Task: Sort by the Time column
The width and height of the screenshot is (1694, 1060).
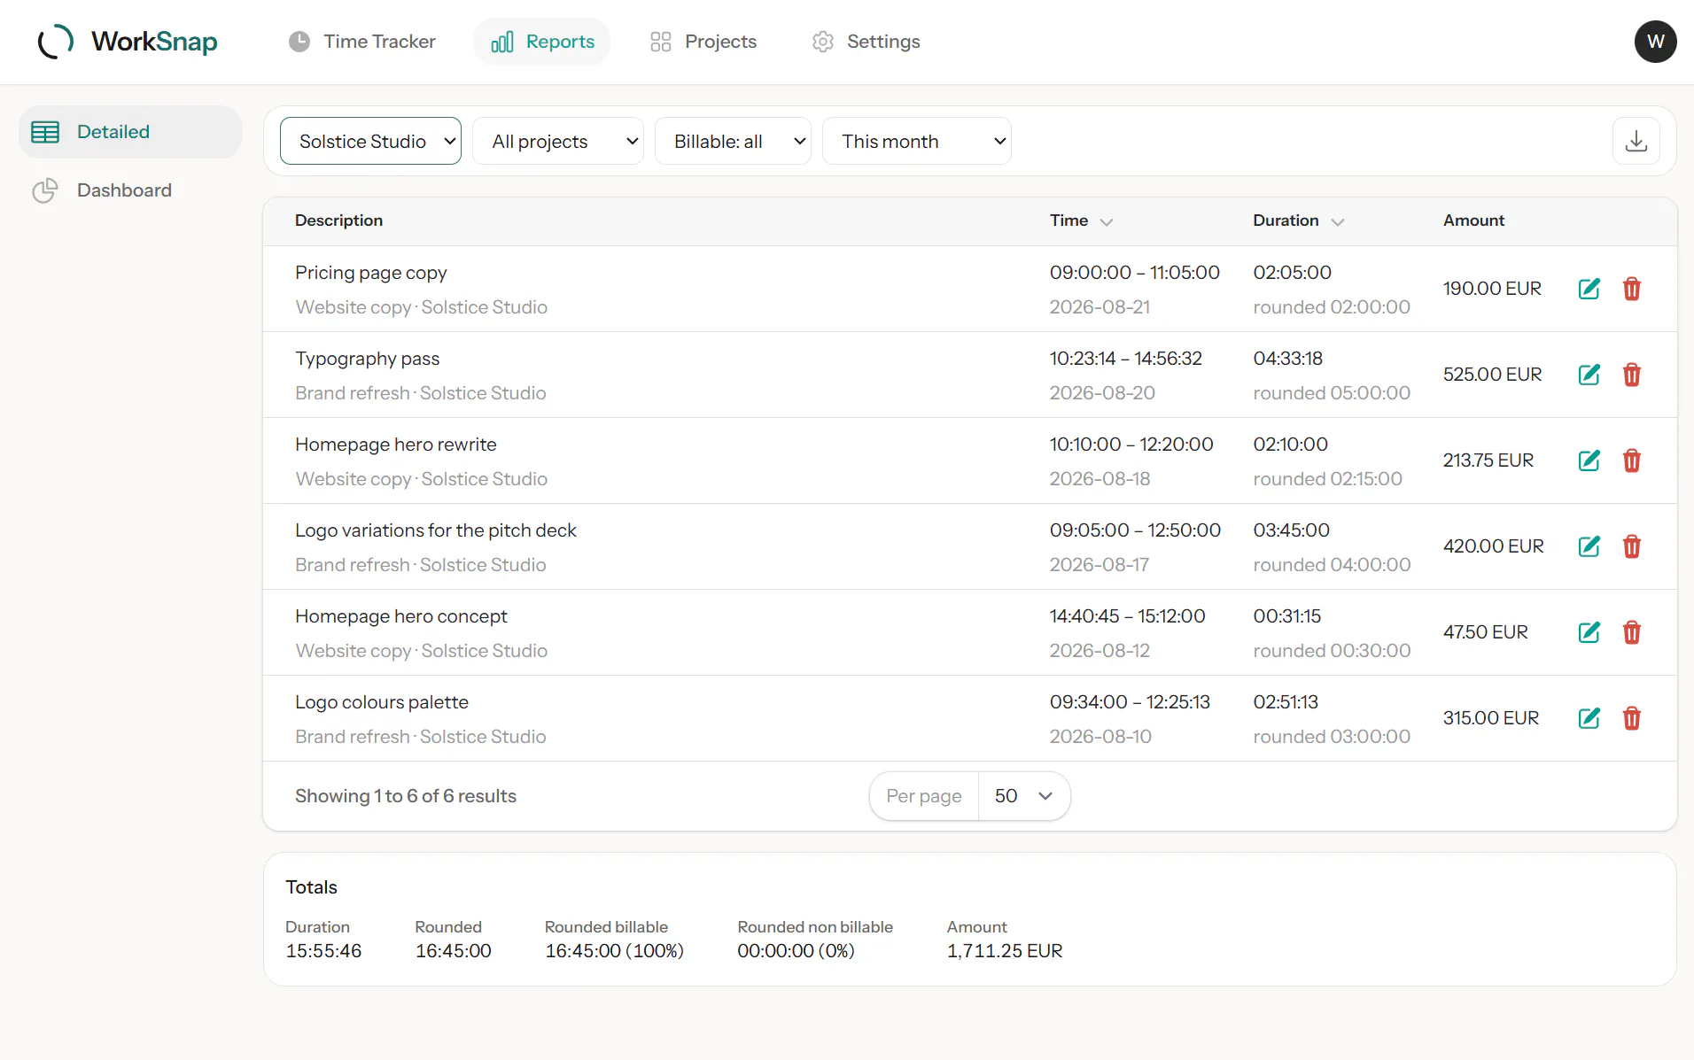Action: click(x=1081, y=221)
